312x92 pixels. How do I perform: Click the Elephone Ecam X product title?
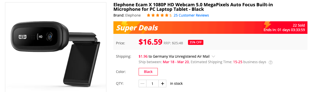[193, 7]
